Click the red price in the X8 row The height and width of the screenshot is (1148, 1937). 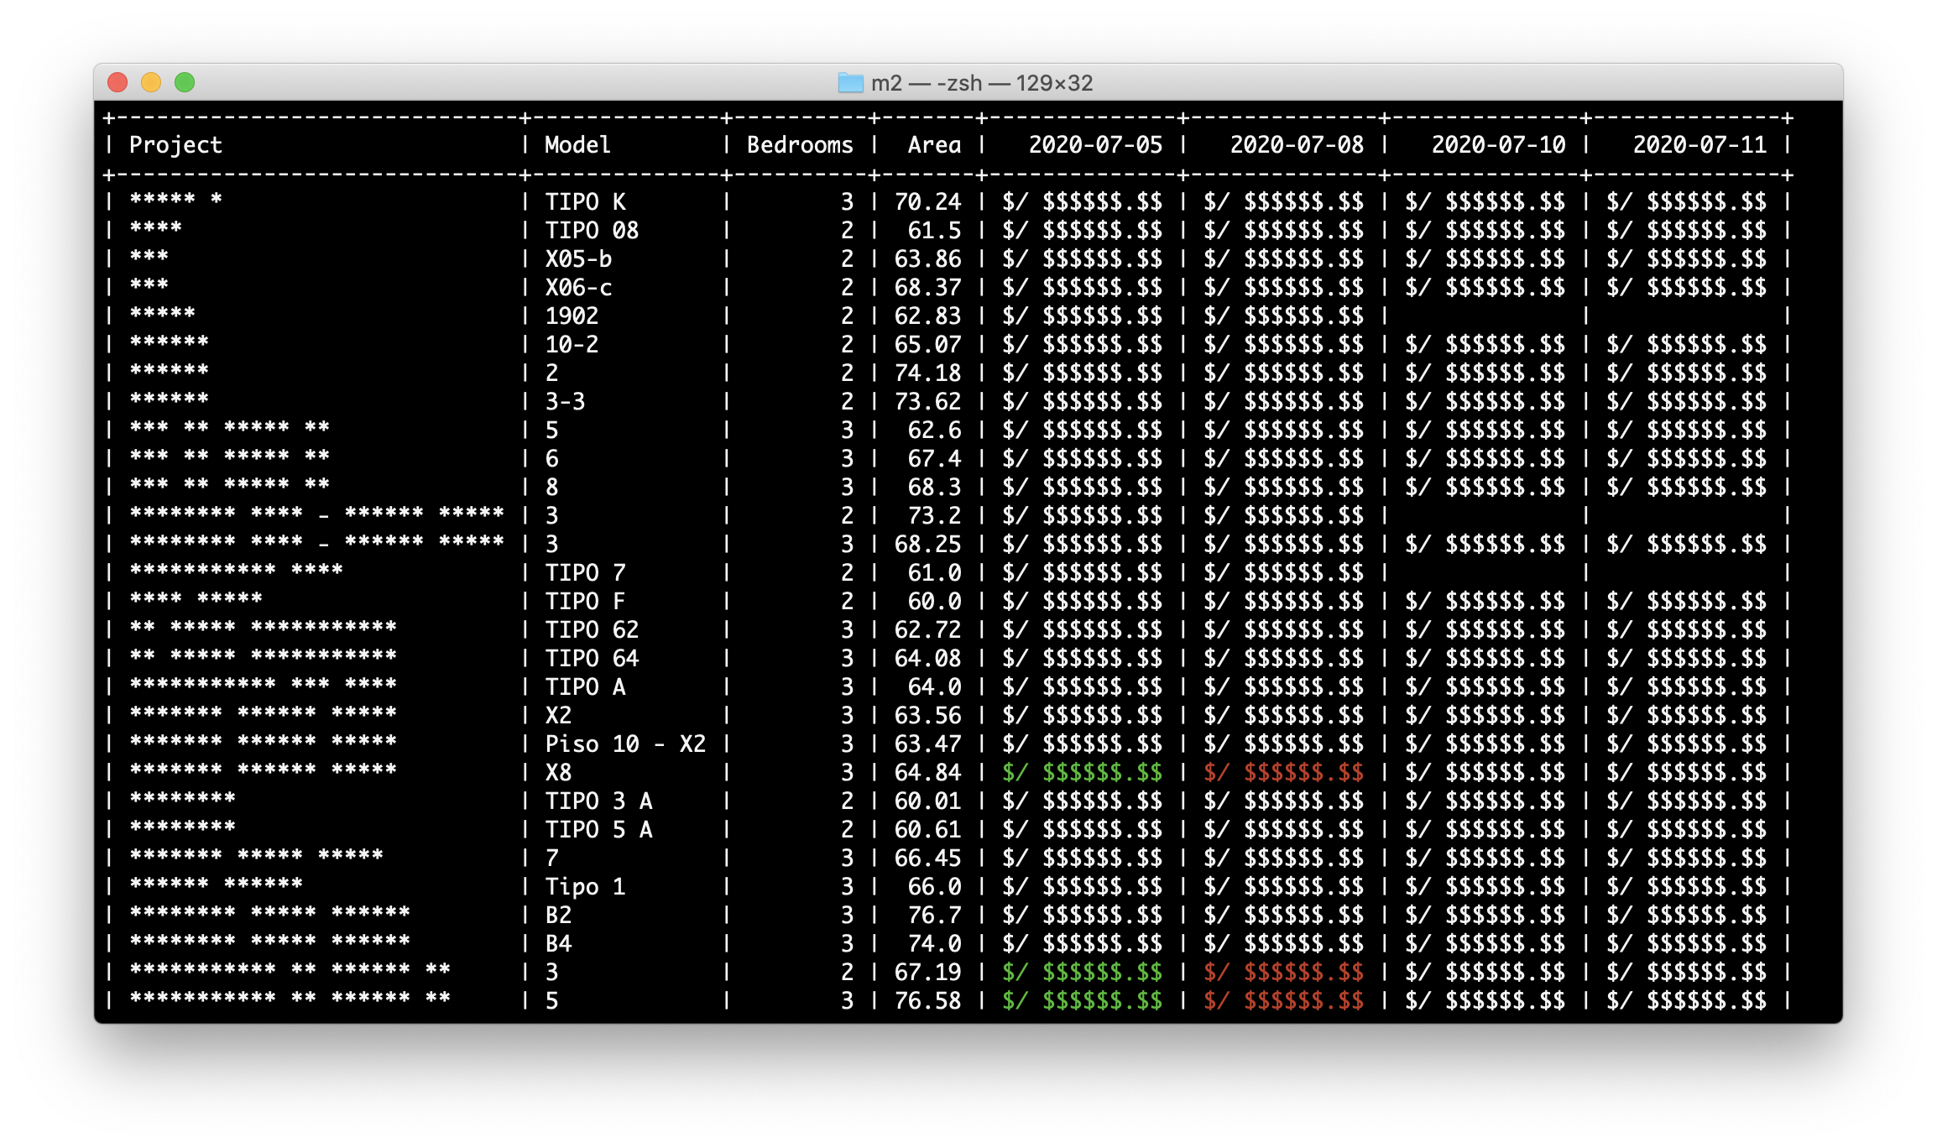pos(1283,773)
